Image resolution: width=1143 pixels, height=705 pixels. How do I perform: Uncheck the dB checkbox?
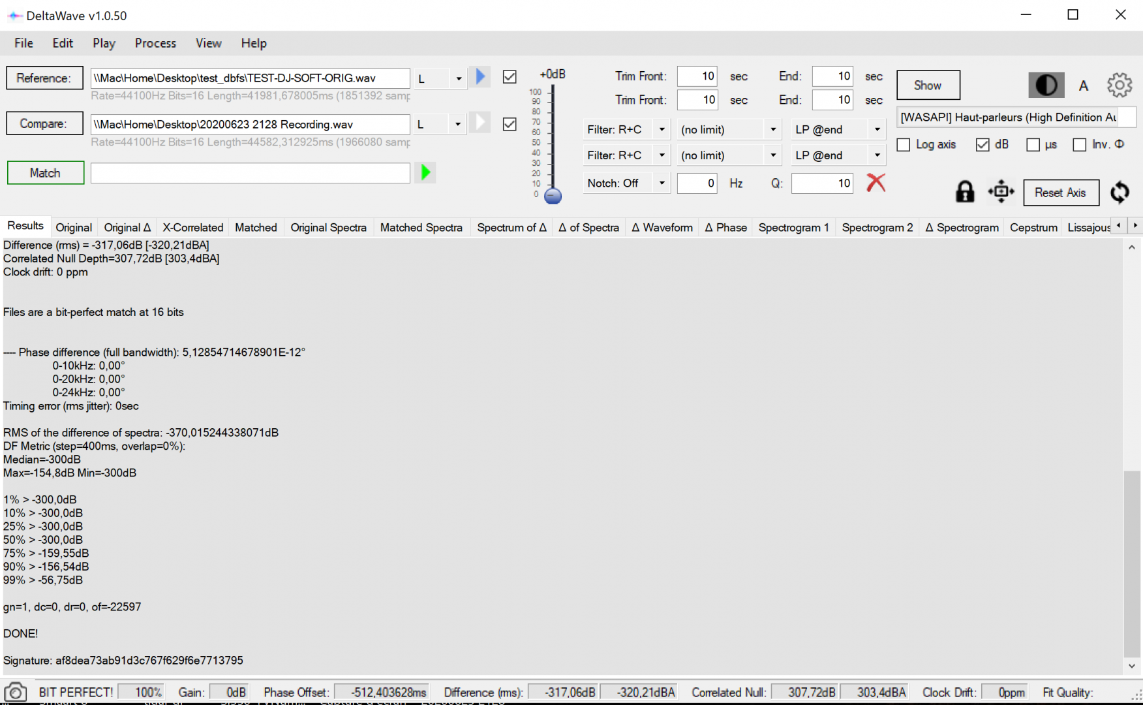point(983,145)
